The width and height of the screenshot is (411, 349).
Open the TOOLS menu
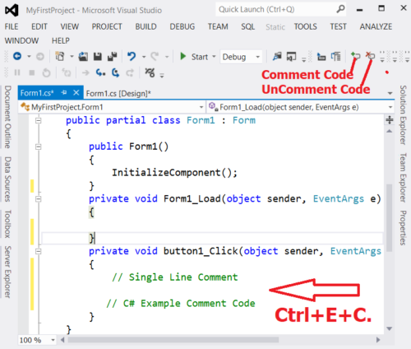pyautogui.click(x=306, y=26)
